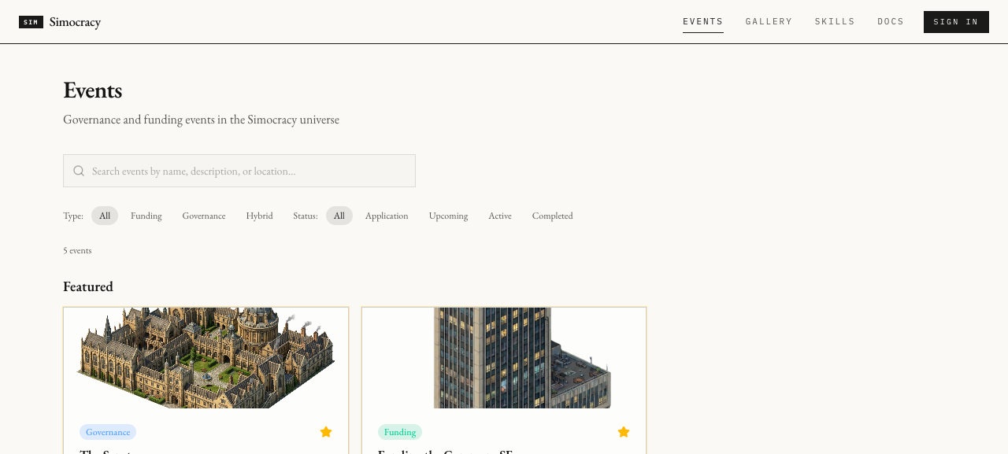This screenshot has width=1008, height=454.
Task: Filter by Active status
Action: pos(500,216)
